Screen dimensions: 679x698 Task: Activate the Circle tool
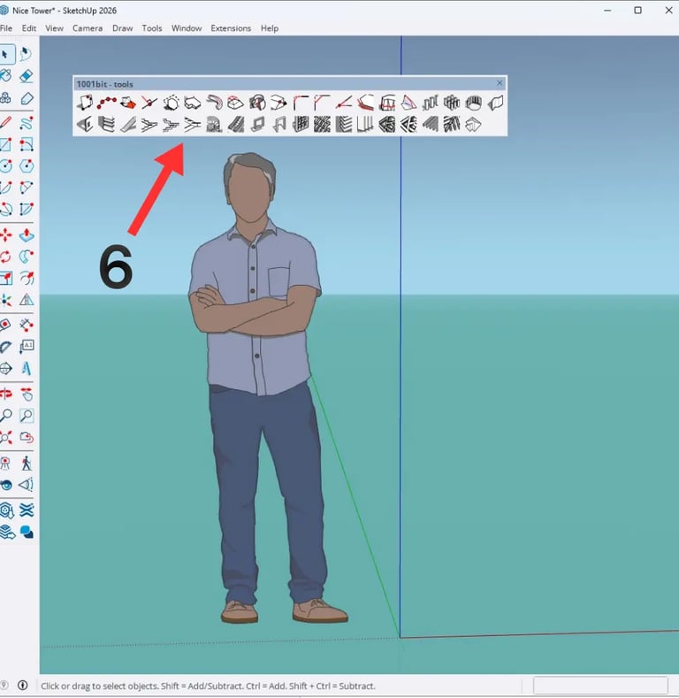click(x=6, y=166)
